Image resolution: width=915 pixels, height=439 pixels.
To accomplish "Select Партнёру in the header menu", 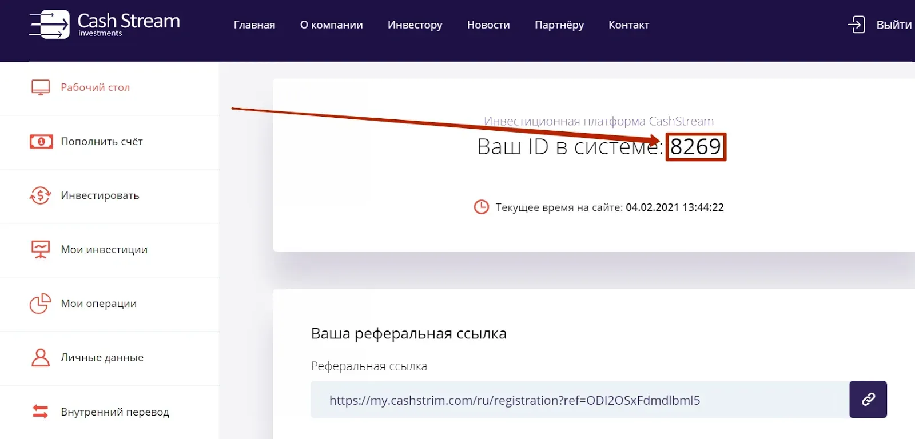I will [559, 25].
